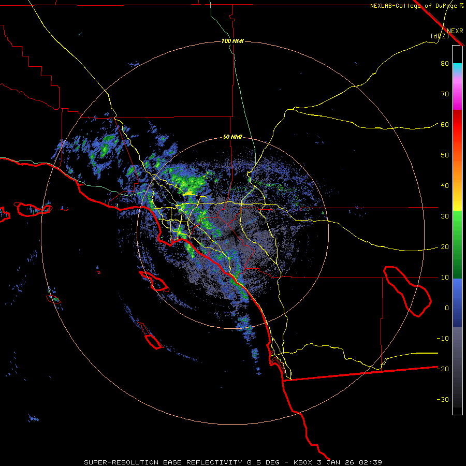The height and width of the screenshot is (466, 466).
Task: Select the -20 value on the dBZ scale
Action: pos(443,369)
